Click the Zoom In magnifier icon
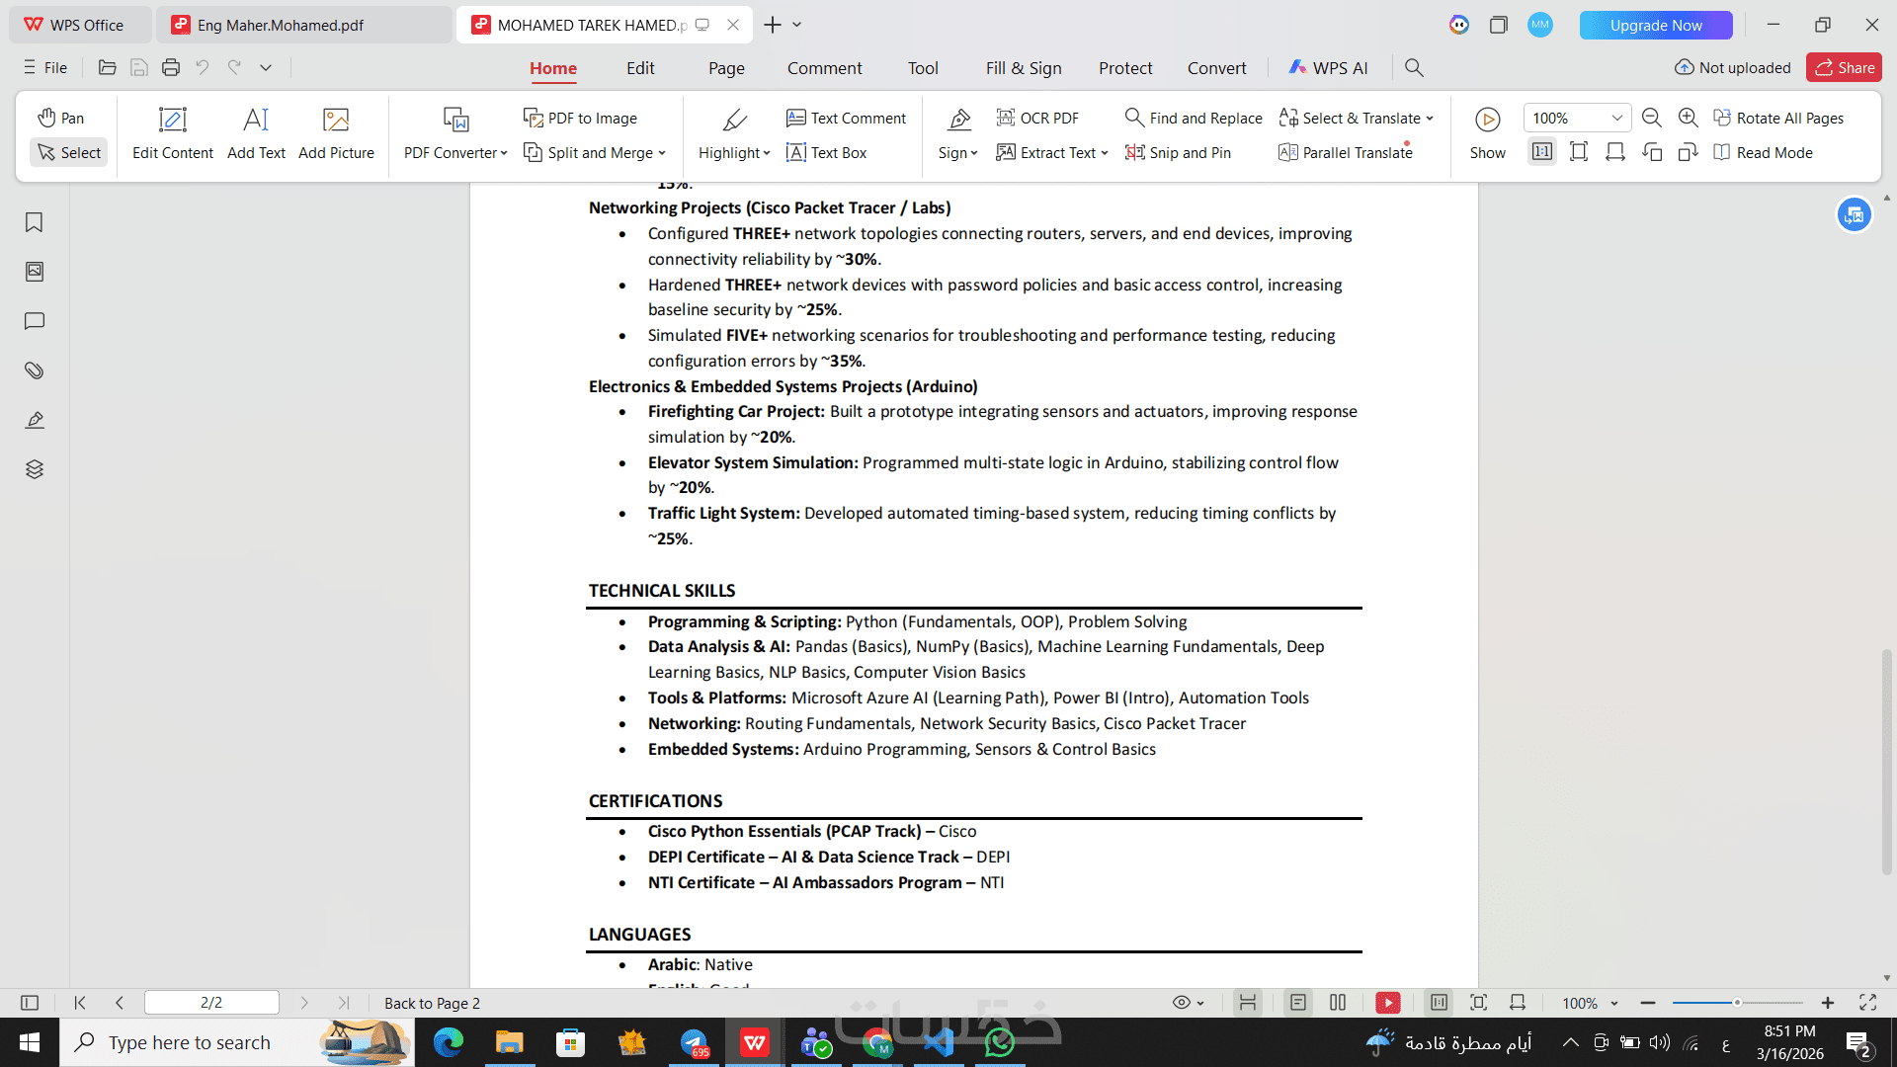1897x1067 pixels. [1689, 118]
